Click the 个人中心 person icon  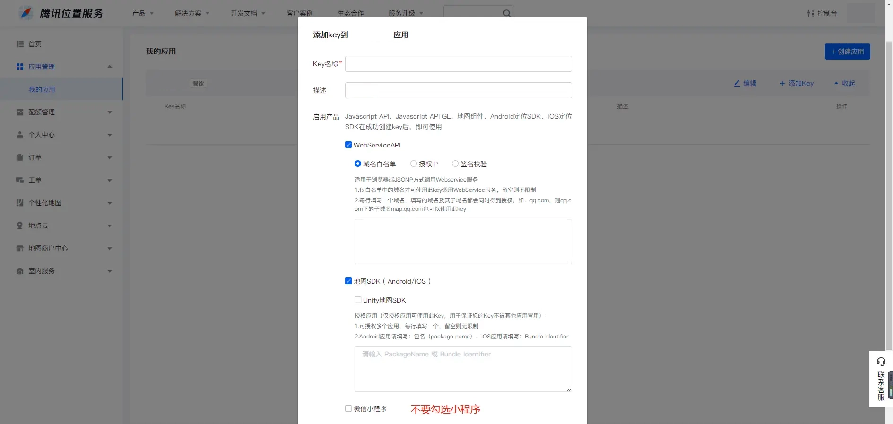[20, 135]
